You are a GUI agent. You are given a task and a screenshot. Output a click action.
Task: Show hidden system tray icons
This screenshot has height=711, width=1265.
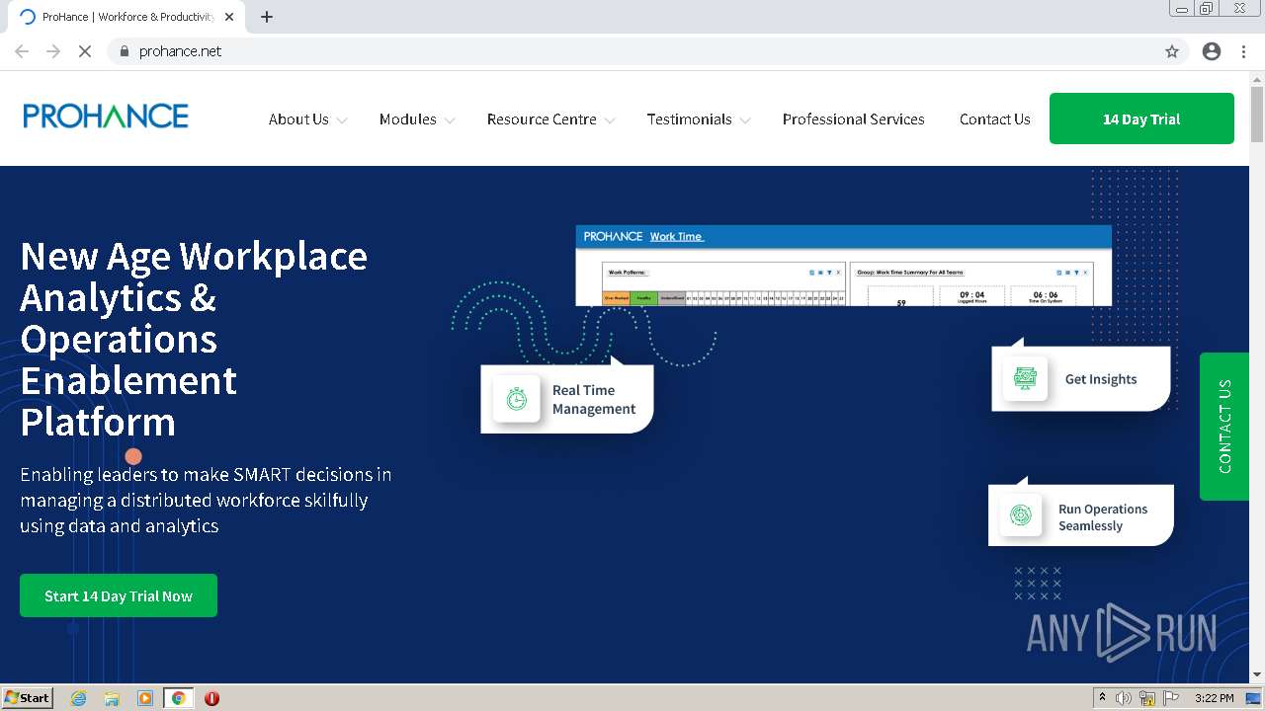pyautogui.click(x=1102, y=698)
